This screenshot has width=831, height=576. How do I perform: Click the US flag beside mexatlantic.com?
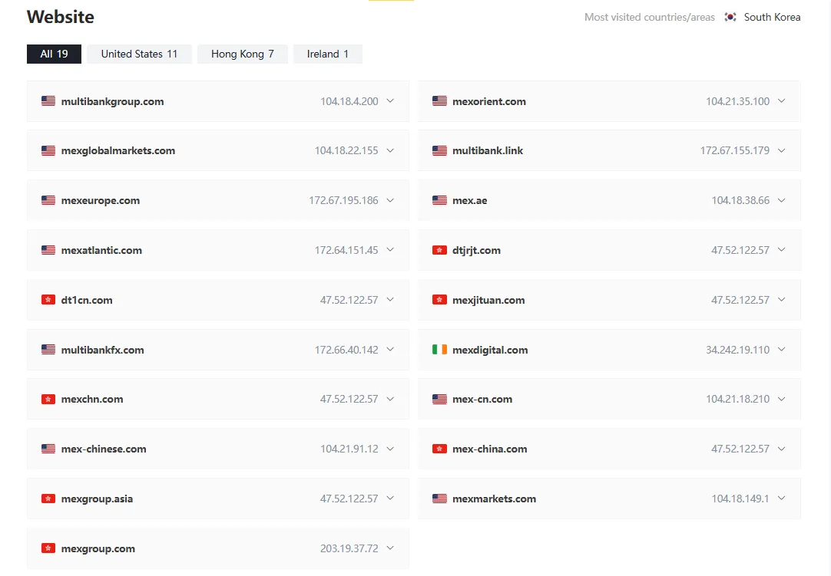48,250
